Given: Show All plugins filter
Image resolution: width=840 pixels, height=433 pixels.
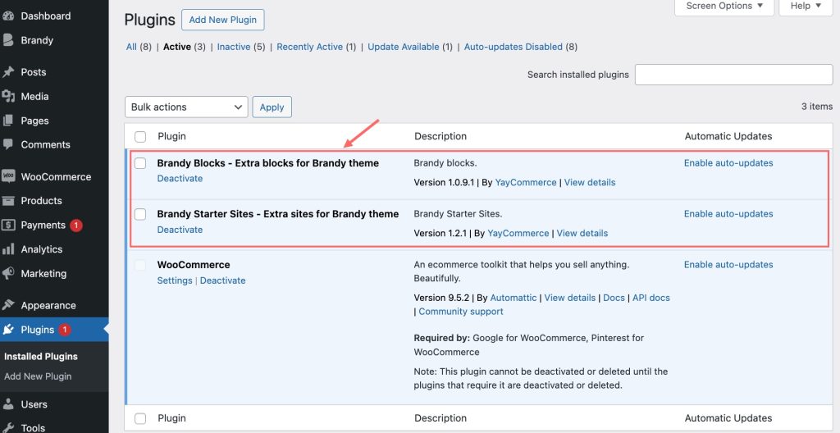Looking at the screenshot, I should 131,48.
